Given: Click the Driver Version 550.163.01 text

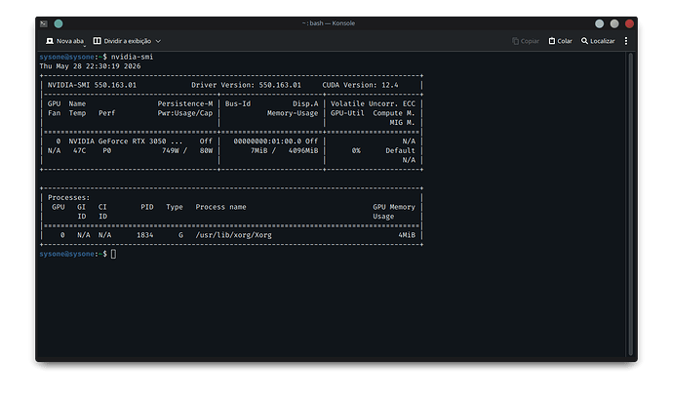Looking at the screenshot, I should pyautogui.click(x=246, y=85).
